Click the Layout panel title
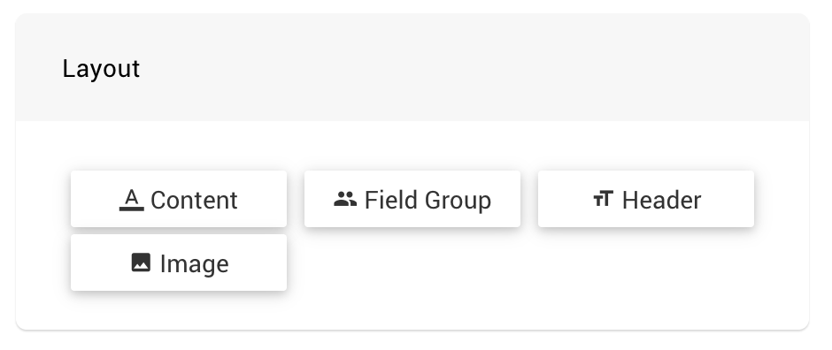This screenshot has height=350, width=832. tap(101, 69)
